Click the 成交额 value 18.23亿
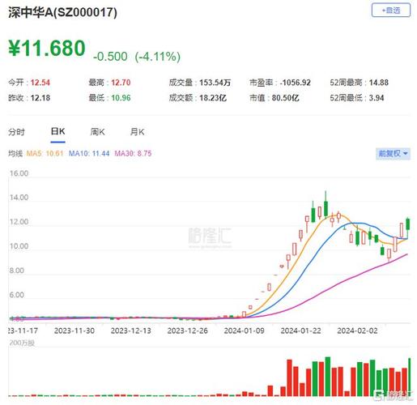This screenshot has height=405, width=417. (x=213, y=98)
